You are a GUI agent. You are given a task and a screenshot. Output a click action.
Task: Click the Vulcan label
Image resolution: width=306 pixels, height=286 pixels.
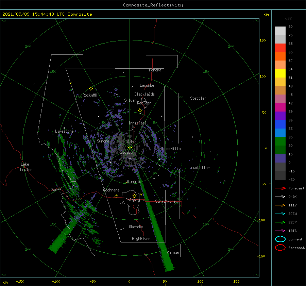pyautogui.click(x=173, y=253)
